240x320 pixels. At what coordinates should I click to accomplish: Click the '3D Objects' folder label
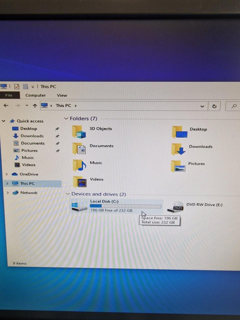(101, 128)
